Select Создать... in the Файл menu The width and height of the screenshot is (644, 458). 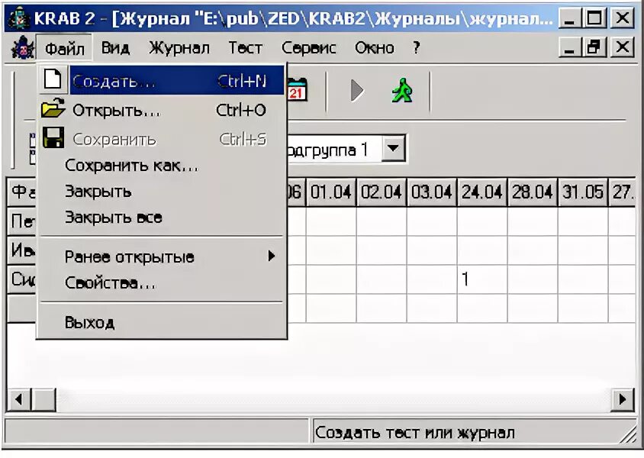(x=162, y=80)
